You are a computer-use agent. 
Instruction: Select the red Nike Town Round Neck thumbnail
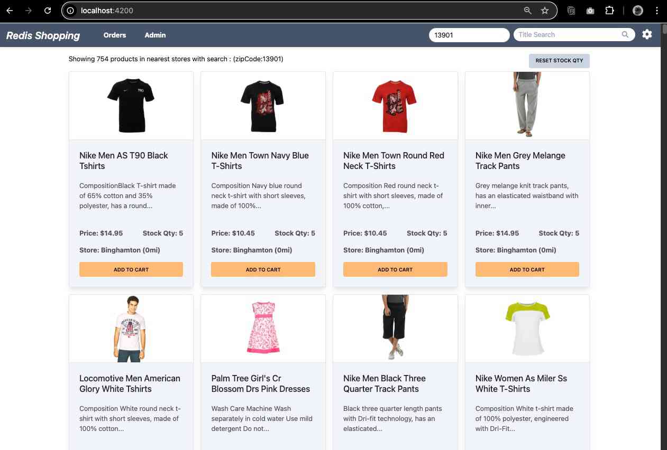tap(395, 106)
